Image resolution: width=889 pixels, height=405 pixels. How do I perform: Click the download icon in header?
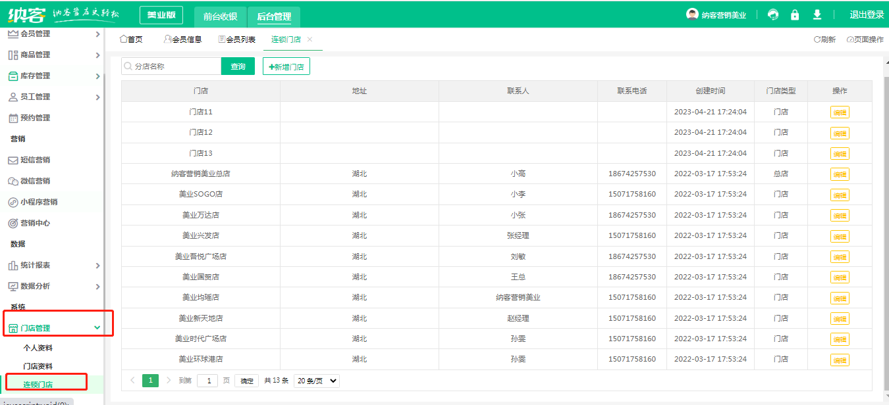pos(817,14)
